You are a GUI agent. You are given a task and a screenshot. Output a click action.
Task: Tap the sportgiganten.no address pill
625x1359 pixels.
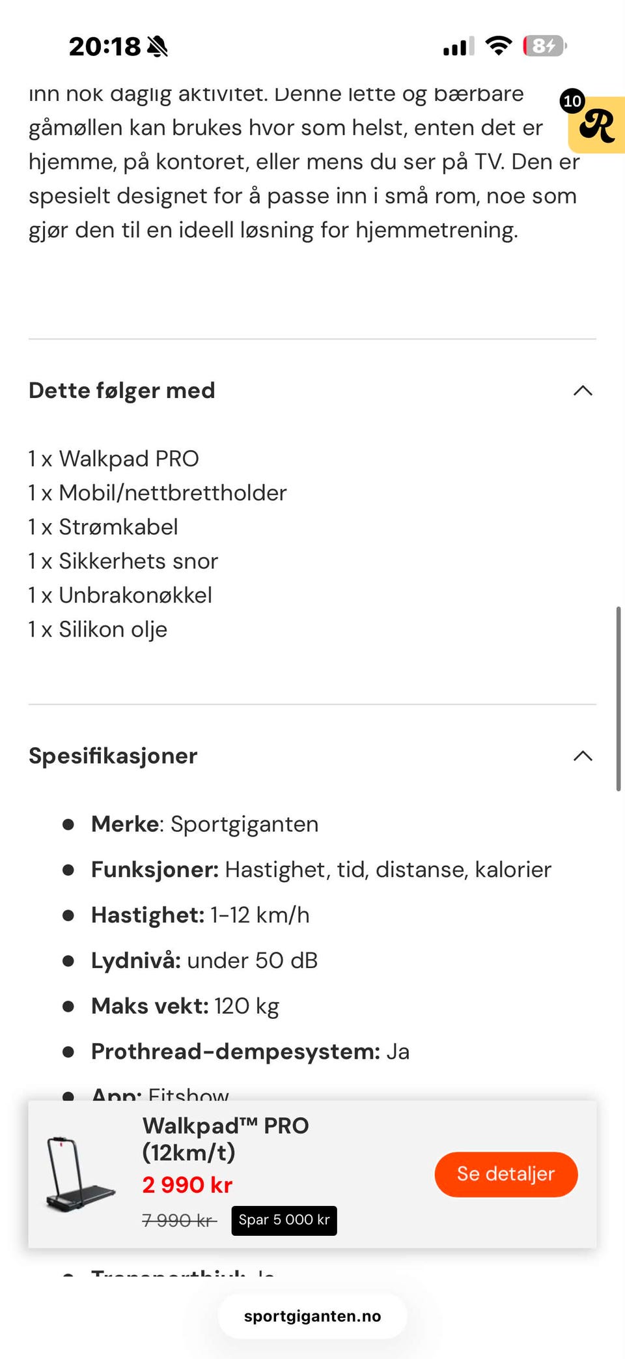[x=312, y=1316]
